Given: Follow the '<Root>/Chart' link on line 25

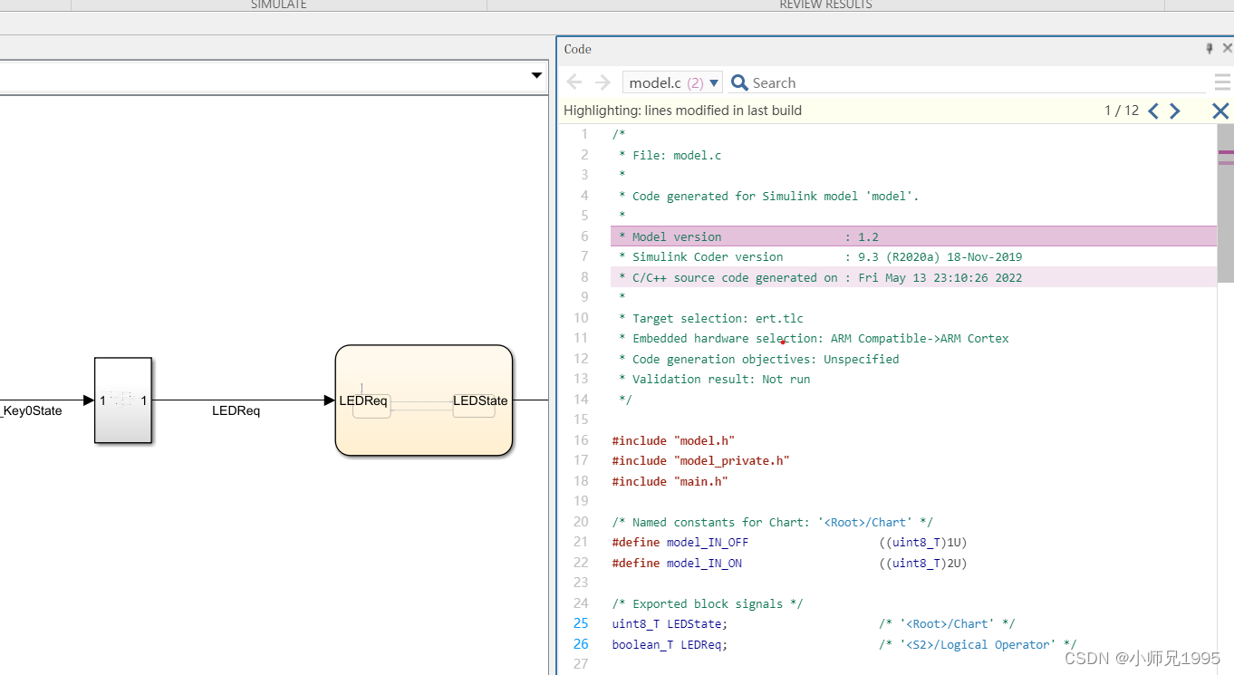Looking at the screenshot, I should (949, 623).
